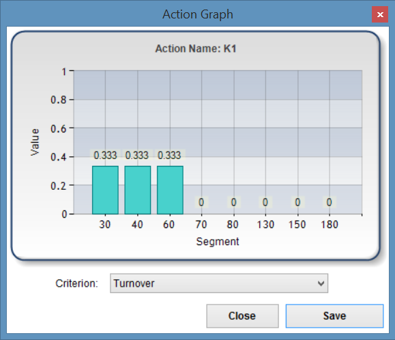
Task: Click the Value axis title
Action: click(x=35, y=142)
